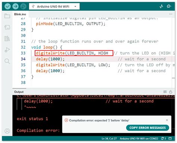Open the Arduino UNO R4 WiFi board selector
The width and height of the screenshot is (177, 143).
54,6
